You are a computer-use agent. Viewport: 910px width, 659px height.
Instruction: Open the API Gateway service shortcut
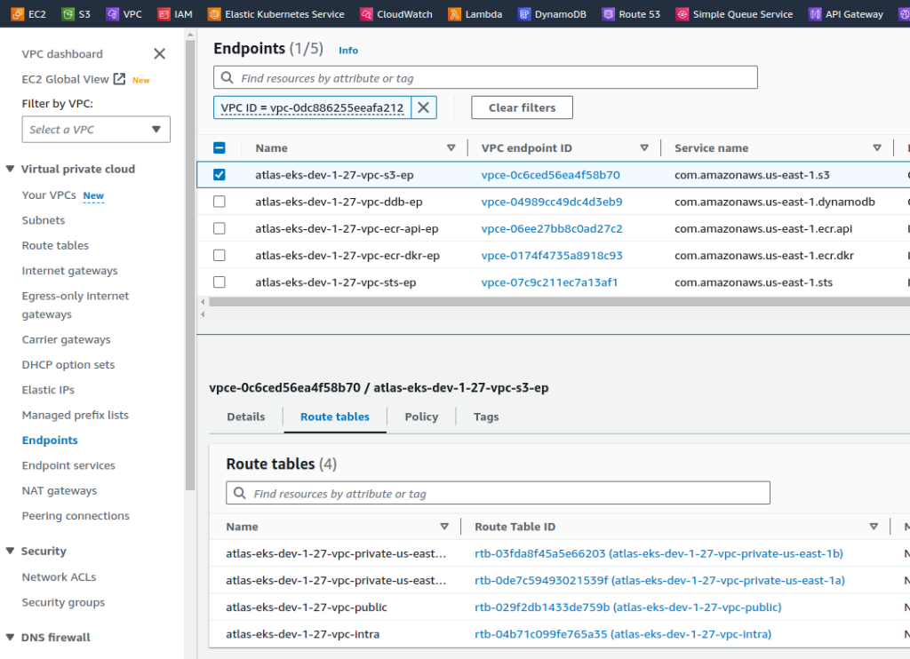845,13
